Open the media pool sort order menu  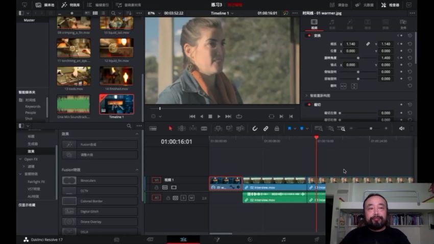pyautogui.click(x=129, y=13)
